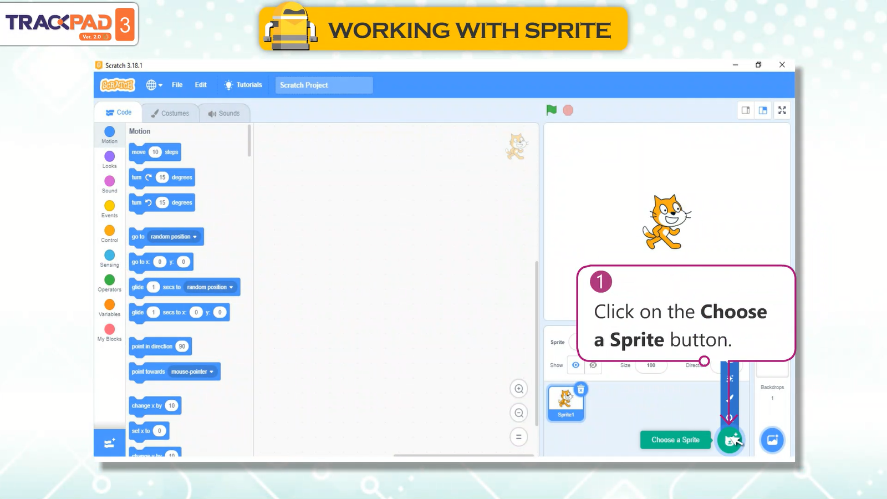Select the Events block category
This screenshot has width=887, height=499.
tap(110, 209)
